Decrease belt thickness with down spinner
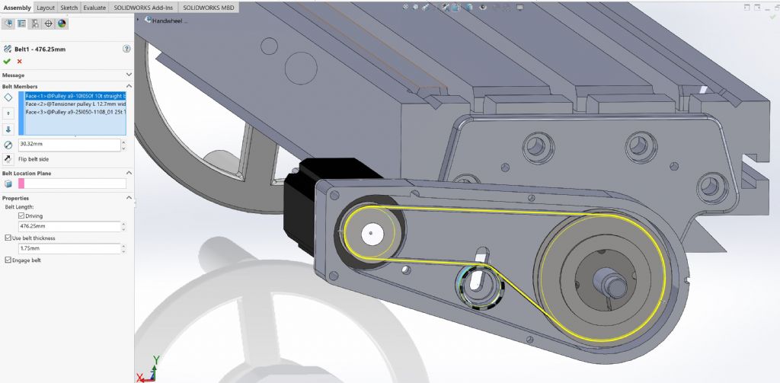 123,251
